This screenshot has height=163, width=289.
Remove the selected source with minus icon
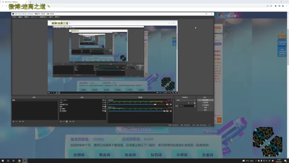(x=64, y=121)
